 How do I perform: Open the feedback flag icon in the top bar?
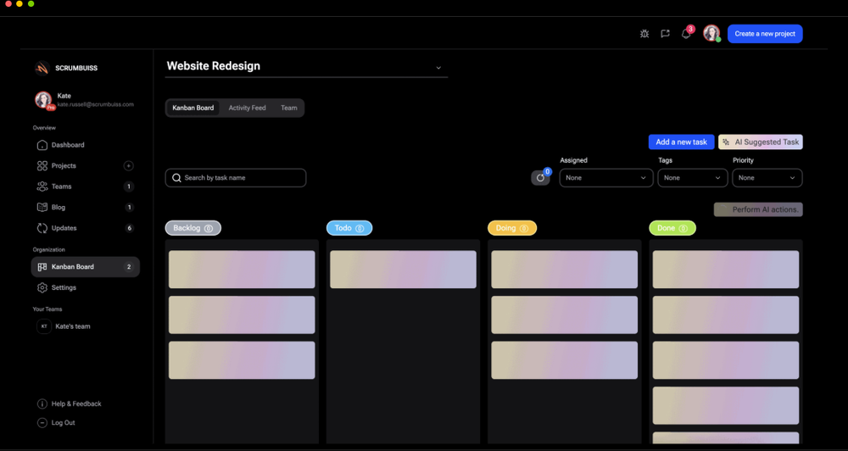[x=665, y=34]
